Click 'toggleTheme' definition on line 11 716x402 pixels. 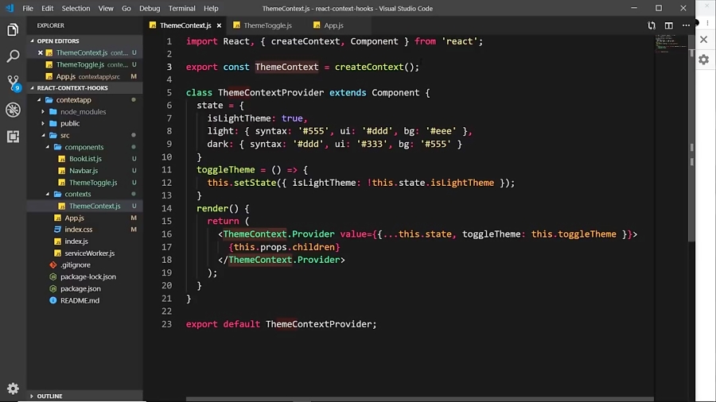point(226,169)
